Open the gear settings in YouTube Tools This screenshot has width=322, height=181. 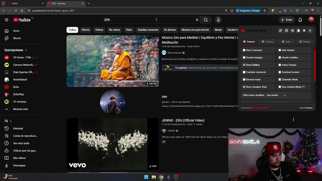coord(304,31)
